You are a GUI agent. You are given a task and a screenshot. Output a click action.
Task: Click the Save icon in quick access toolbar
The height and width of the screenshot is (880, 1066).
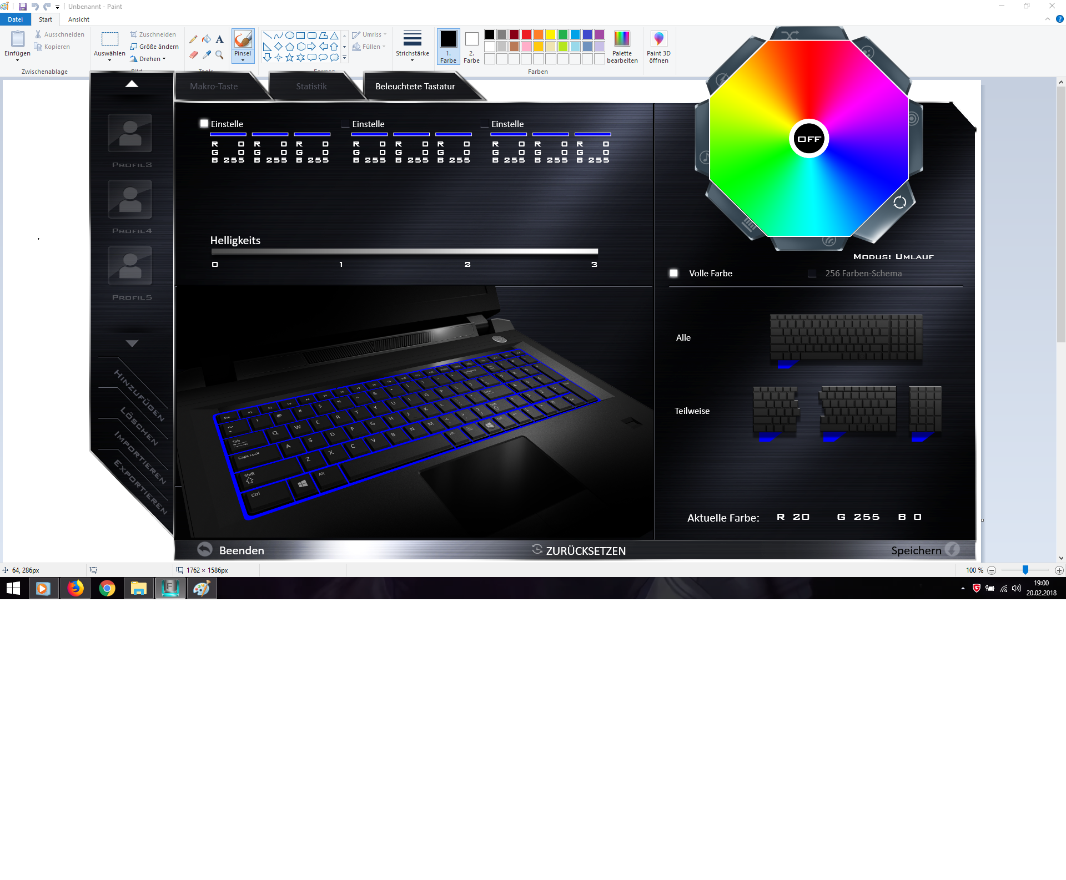[x=23, y=7]
